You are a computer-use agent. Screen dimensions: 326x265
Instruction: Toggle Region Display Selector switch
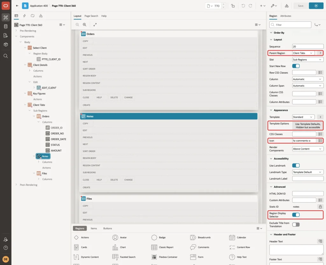(x=296, y=215)
